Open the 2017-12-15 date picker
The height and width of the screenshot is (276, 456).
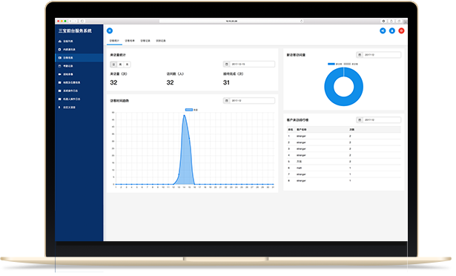[249, 64]
